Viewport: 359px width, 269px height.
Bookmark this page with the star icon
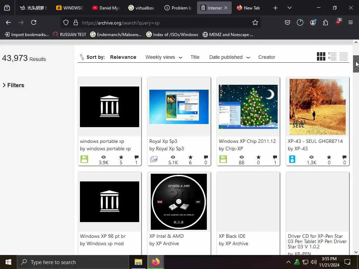click(x=255, y=22)
